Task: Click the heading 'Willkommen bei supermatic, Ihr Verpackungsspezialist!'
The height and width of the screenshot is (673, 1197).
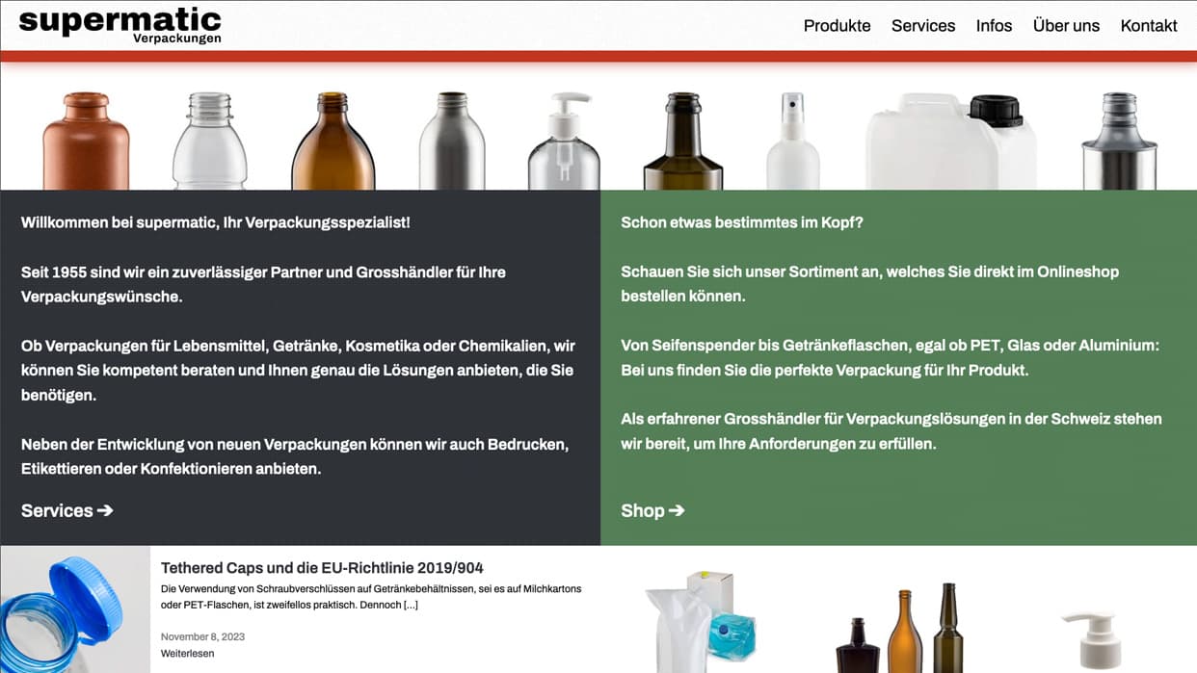Action: tap(216, 222)
